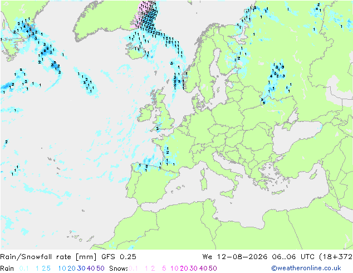Pick the Rain legend 50 color value
The image size is (353, 273).
(100, 269)
